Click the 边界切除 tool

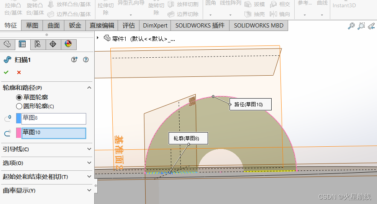[183, 14]
